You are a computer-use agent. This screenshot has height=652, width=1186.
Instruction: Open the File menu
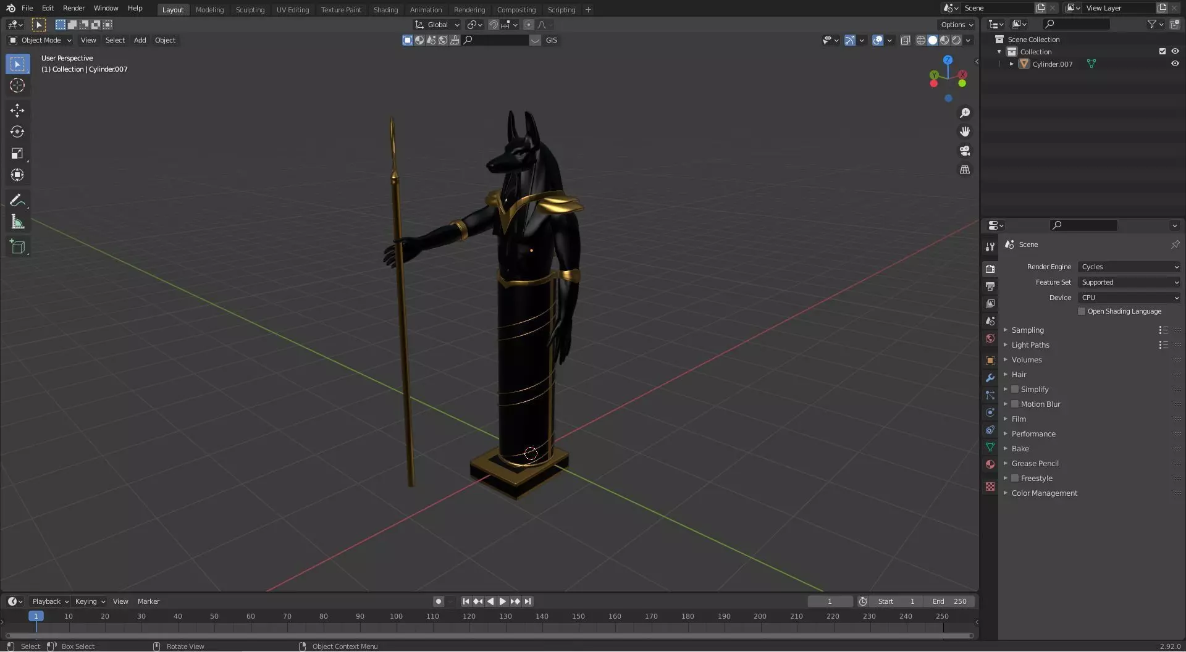pyautogui.click(x=27, y=8)
